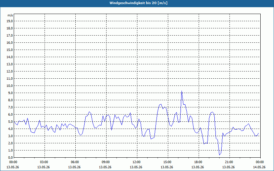The width and height of the screenshot is (274, 171).
Task: Click the 06:00 time label
Action: pyautogui.click(x=75, y=162)
